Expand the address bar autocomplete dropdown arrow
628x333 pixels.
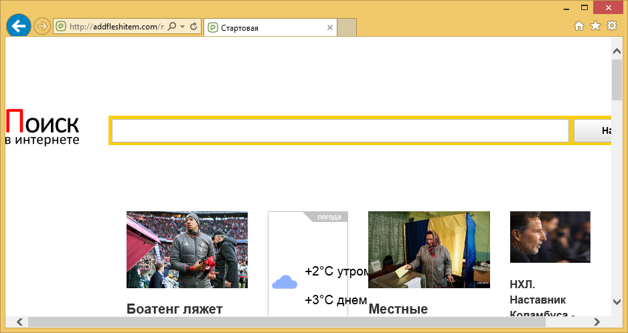182,27
